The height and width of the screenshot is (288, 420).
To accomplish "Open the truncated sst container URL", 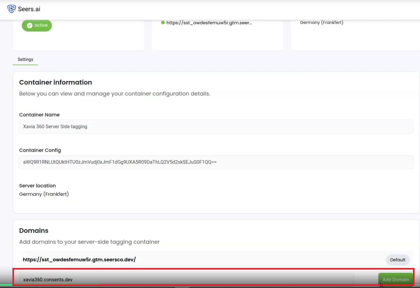I will pos(209,22).
